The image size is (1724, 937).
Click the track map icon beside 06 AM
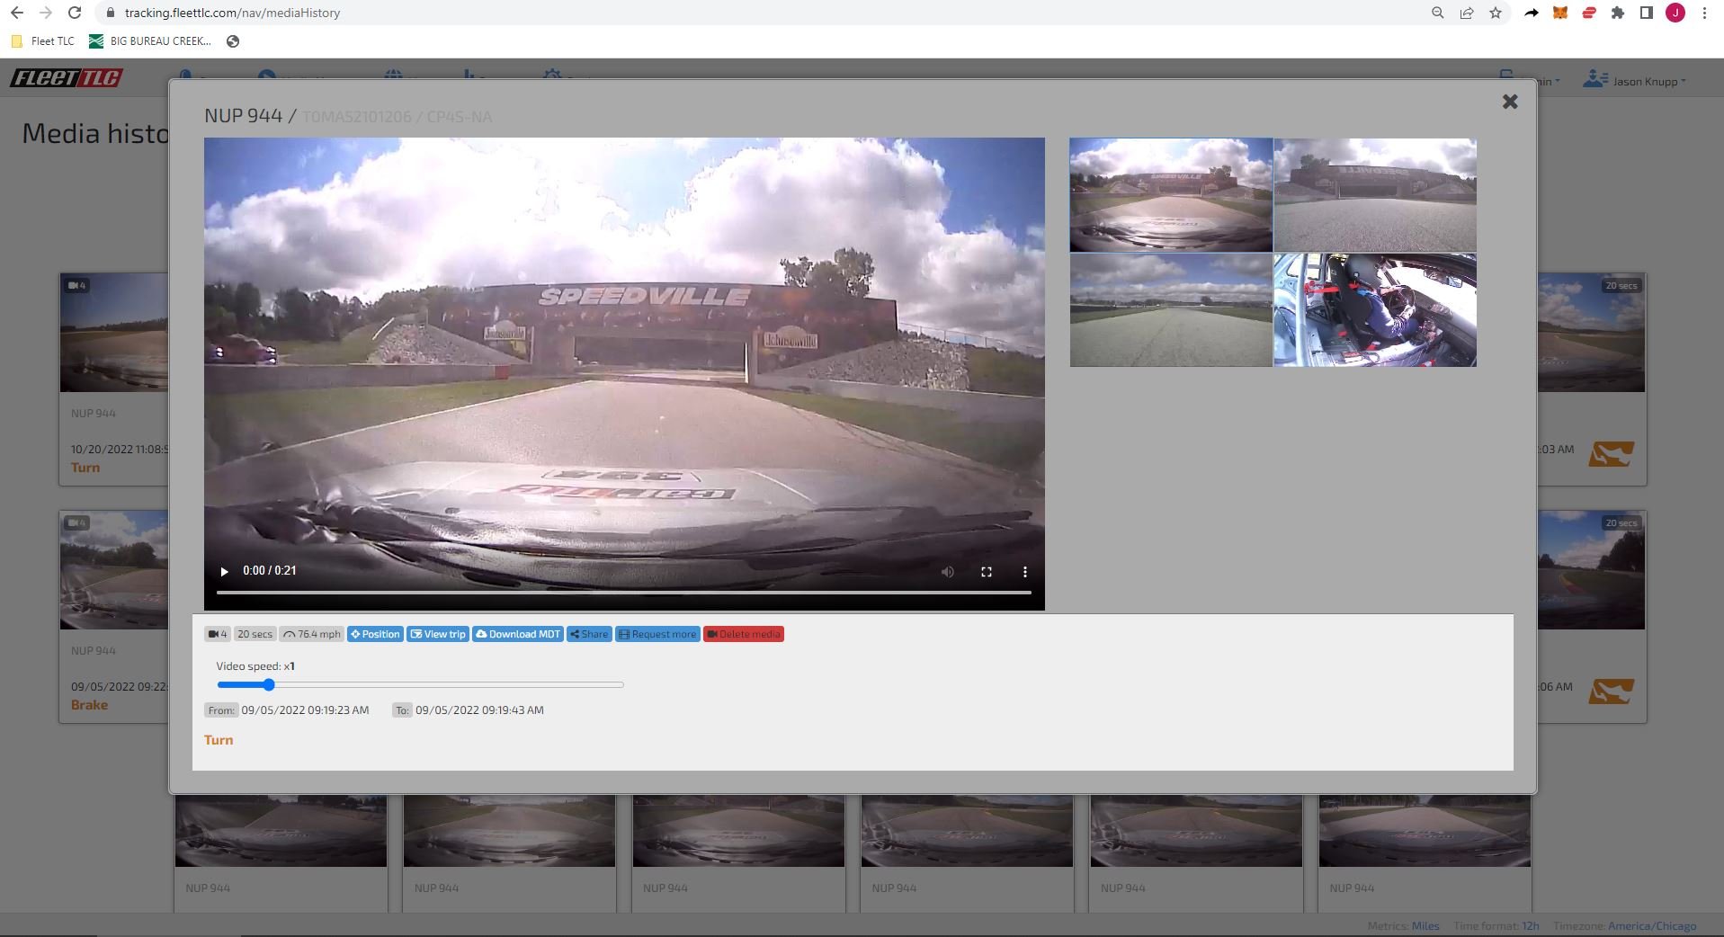(x=1611, y=692)
